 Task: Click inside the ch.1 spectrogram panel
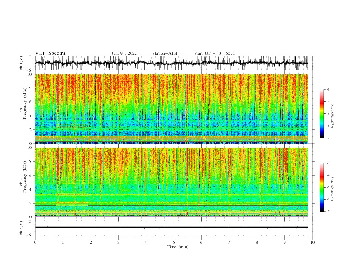[x=171, y=108]
